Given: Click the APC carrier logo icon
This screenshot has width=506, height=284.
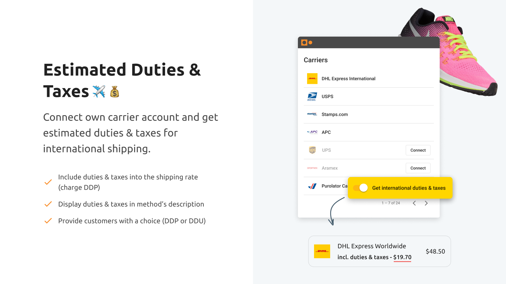Looking at the screenshot, I should click(x=312, y=132).
